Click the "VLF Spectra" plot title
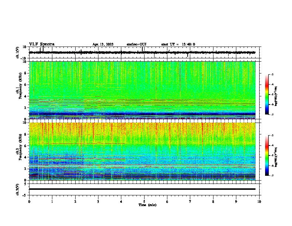292x226 pixels. 42,44
